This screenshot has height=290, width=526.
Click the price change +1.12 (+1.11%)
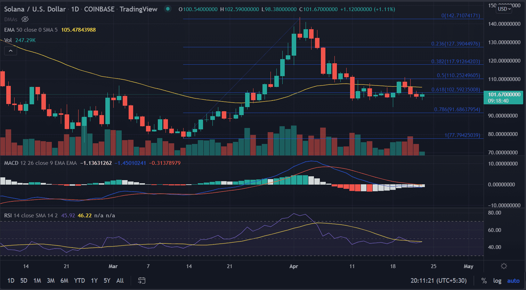click(x=368, y=9)
